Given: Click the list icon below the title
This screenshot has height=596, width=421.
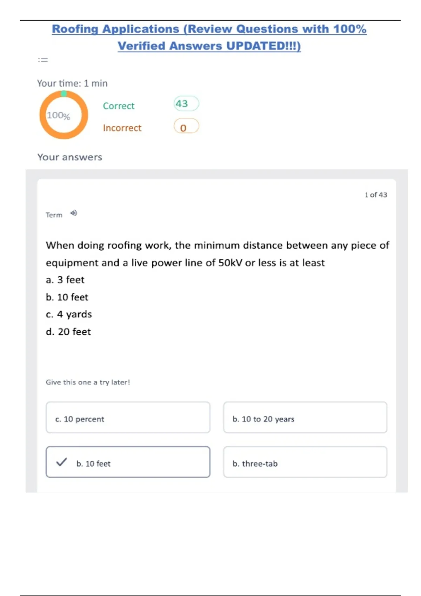Looking at the screenshot, I should [x=43, y=60].
